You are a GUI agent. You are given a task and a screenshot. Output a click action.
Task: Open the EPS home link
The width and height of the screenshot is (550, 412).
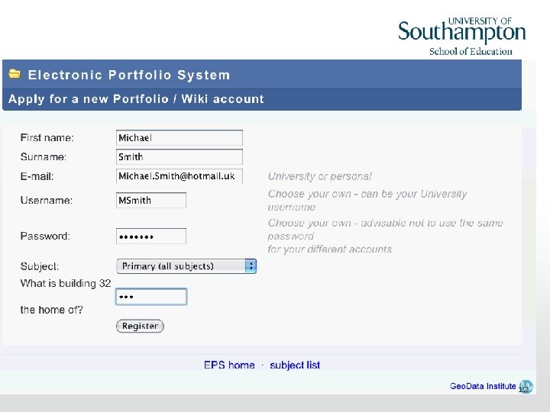click(229, 365)
